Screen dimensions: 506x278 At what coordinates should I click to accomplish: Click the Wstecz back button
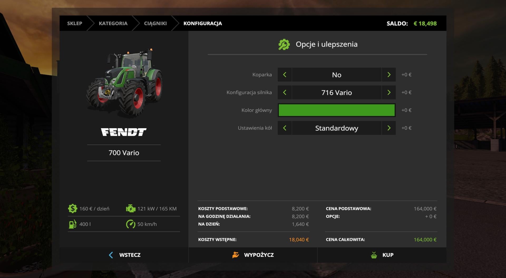coord(124,255)
